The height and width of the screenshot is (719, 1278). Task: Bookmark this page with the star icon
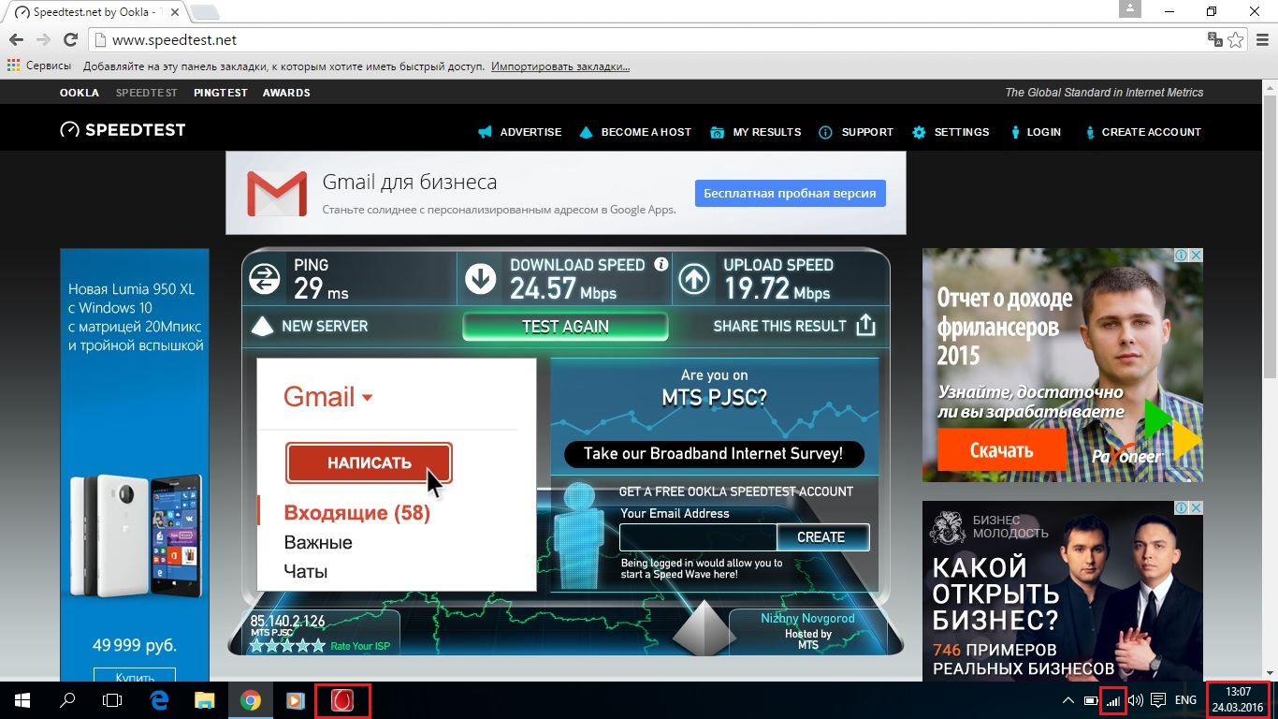(x=1236, y=40)
